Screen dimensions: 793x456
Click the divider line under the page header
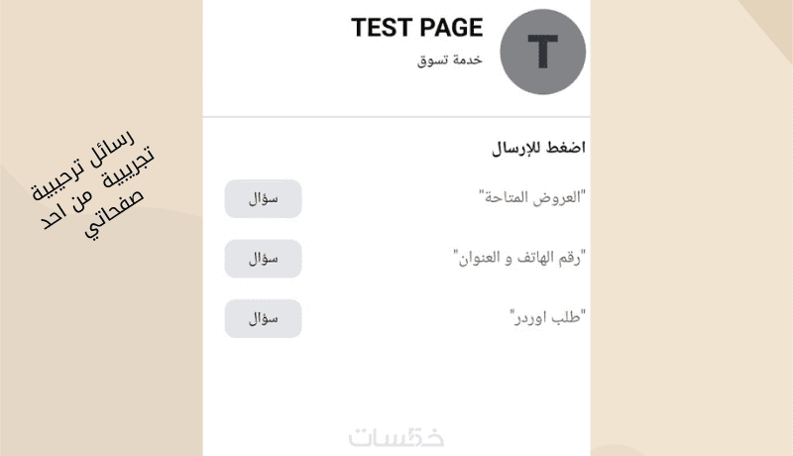pyautogui.click(x=396, y=117)
